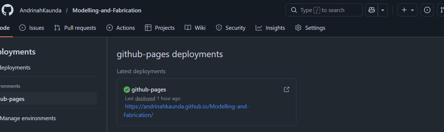Open the Issues tab
The height and width of the screenshot is (132, 444).
[x=32, y=28]
